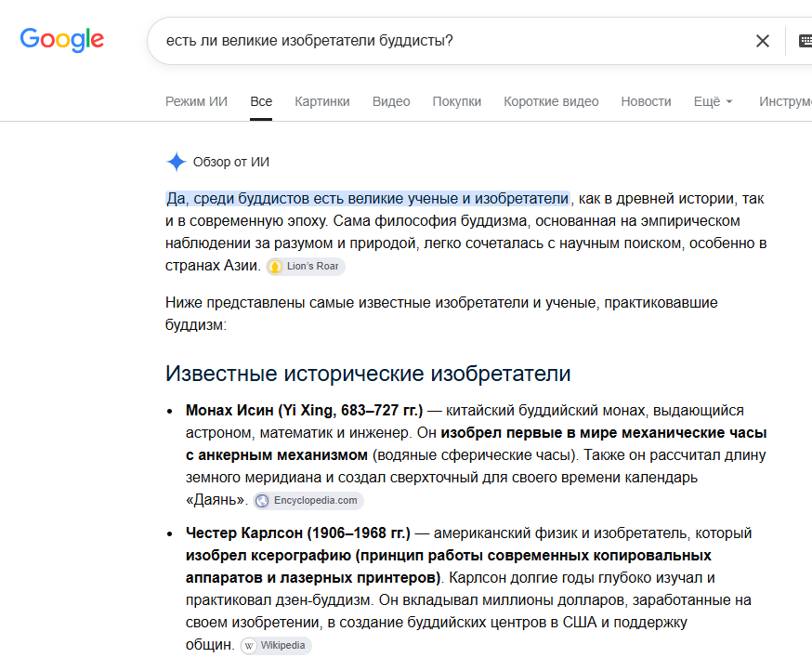Open the Новости tab
The image size is (812, 671).
[x=646, y=101]
